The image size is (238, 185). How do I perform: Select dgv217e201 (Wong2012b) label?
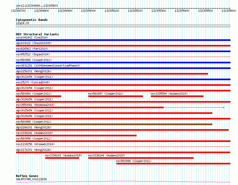(34, 150)
